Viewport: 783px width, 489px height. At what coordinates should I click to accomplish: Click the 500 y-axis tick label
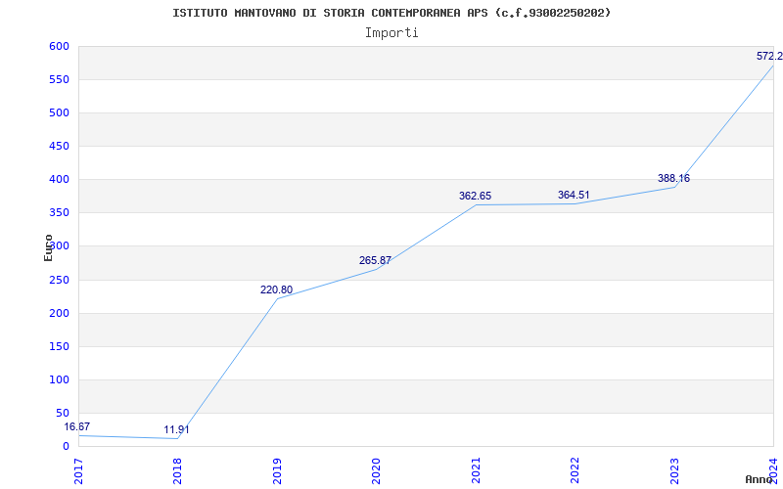pos(59,112)
